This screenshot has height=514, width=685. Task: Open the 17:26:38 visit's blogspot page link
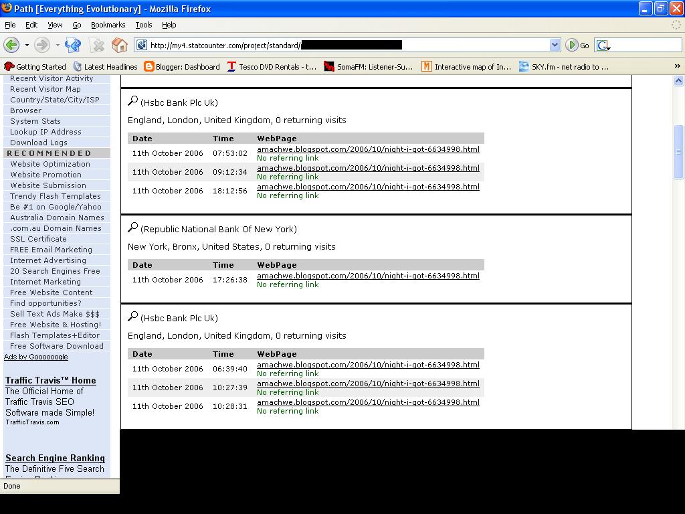click(368, 276)
